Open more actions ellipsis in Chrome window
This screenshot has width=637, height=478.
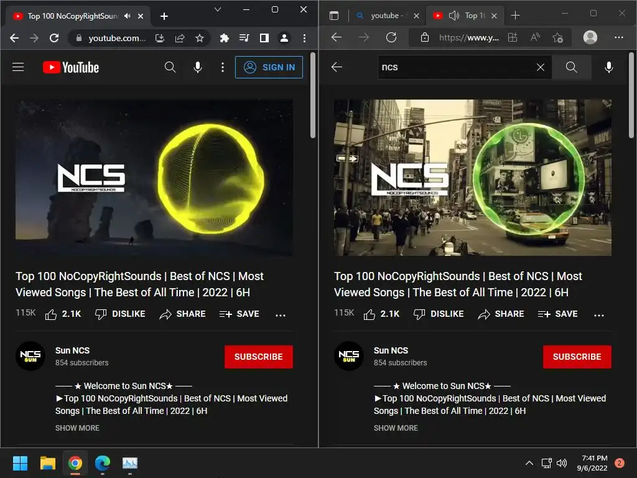(281, 315)
